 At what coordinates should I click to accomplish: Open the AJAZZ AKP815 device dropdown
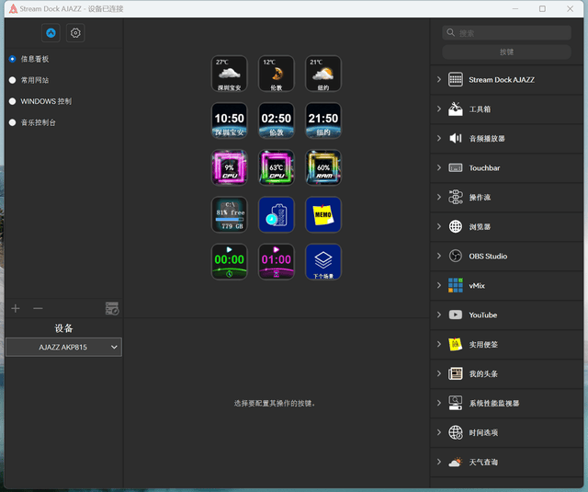click(x=63, y=347)
